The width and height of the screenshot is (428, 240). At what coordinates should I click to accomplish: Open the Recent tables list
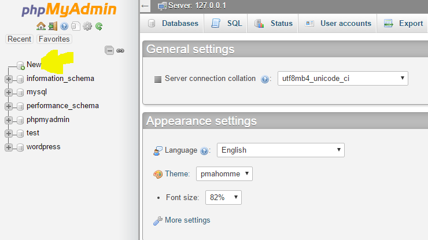pos(19,39)
